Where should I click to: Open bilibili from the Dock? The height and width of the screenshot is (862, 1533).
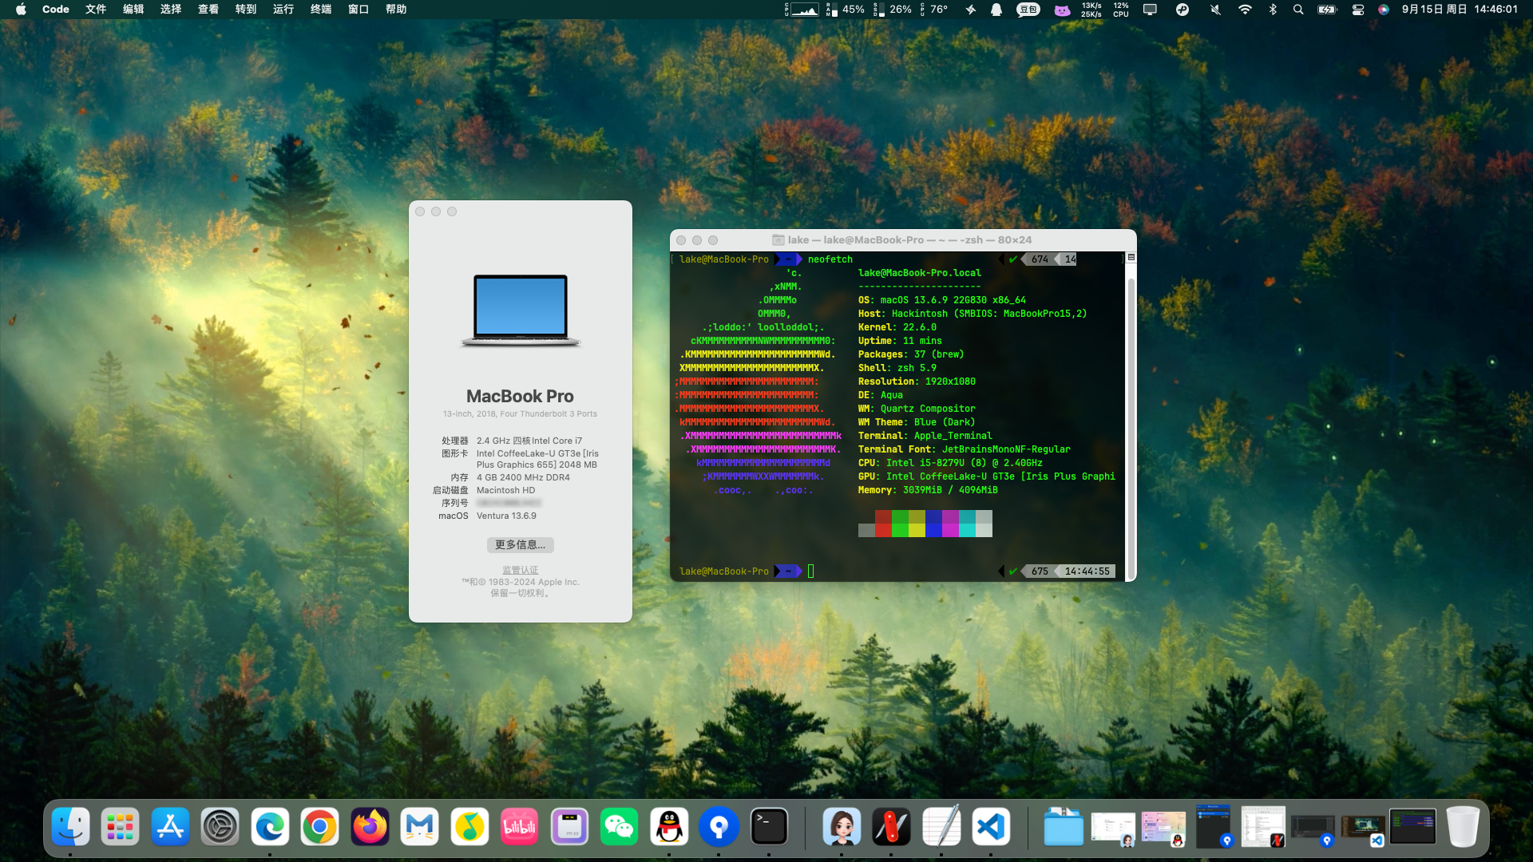(520, 828)
